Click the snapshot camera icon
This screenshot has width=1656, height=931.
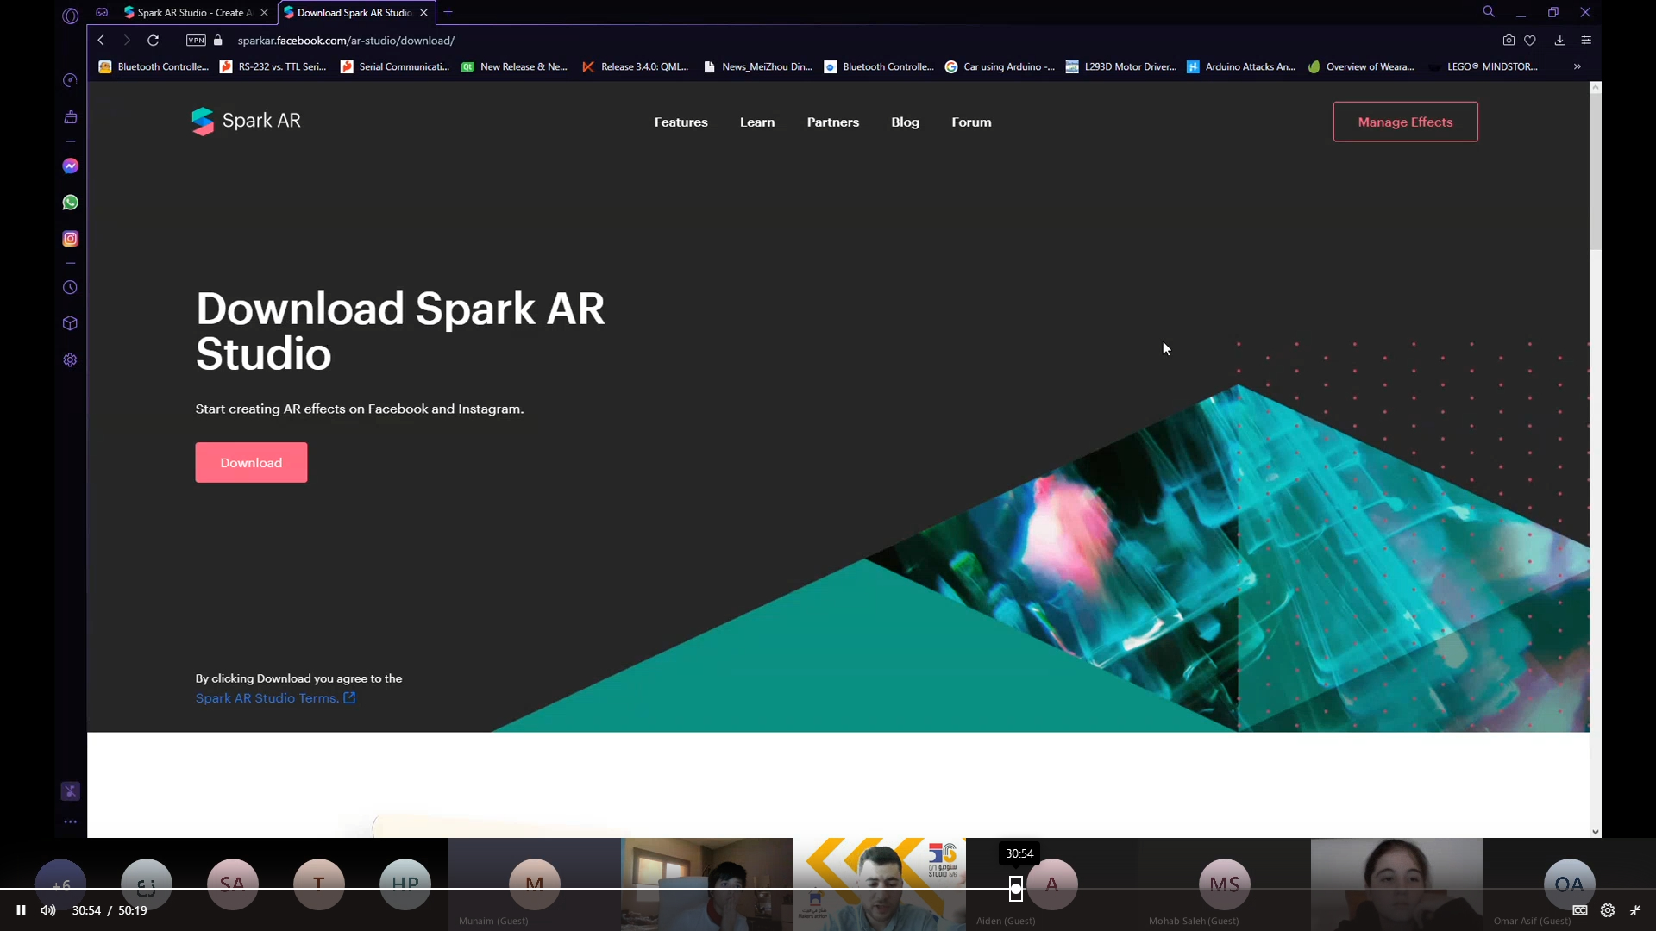(1509, 41)
